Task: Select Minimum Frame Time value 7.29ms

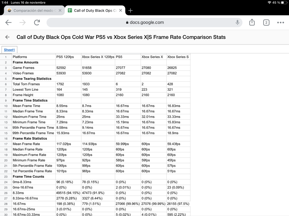Action: coord(68,122)
